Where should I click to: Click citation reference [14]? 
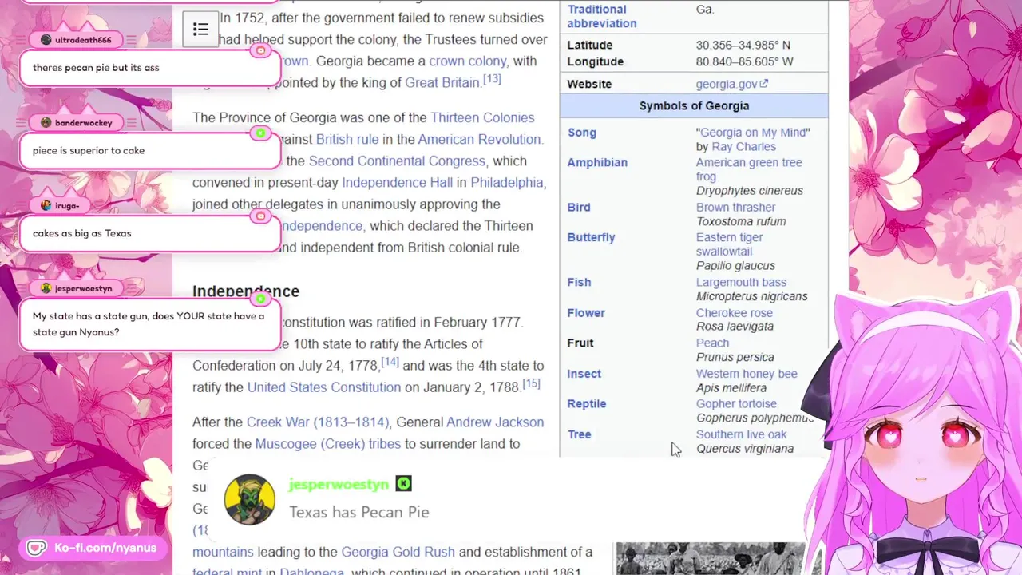point(390,362)
